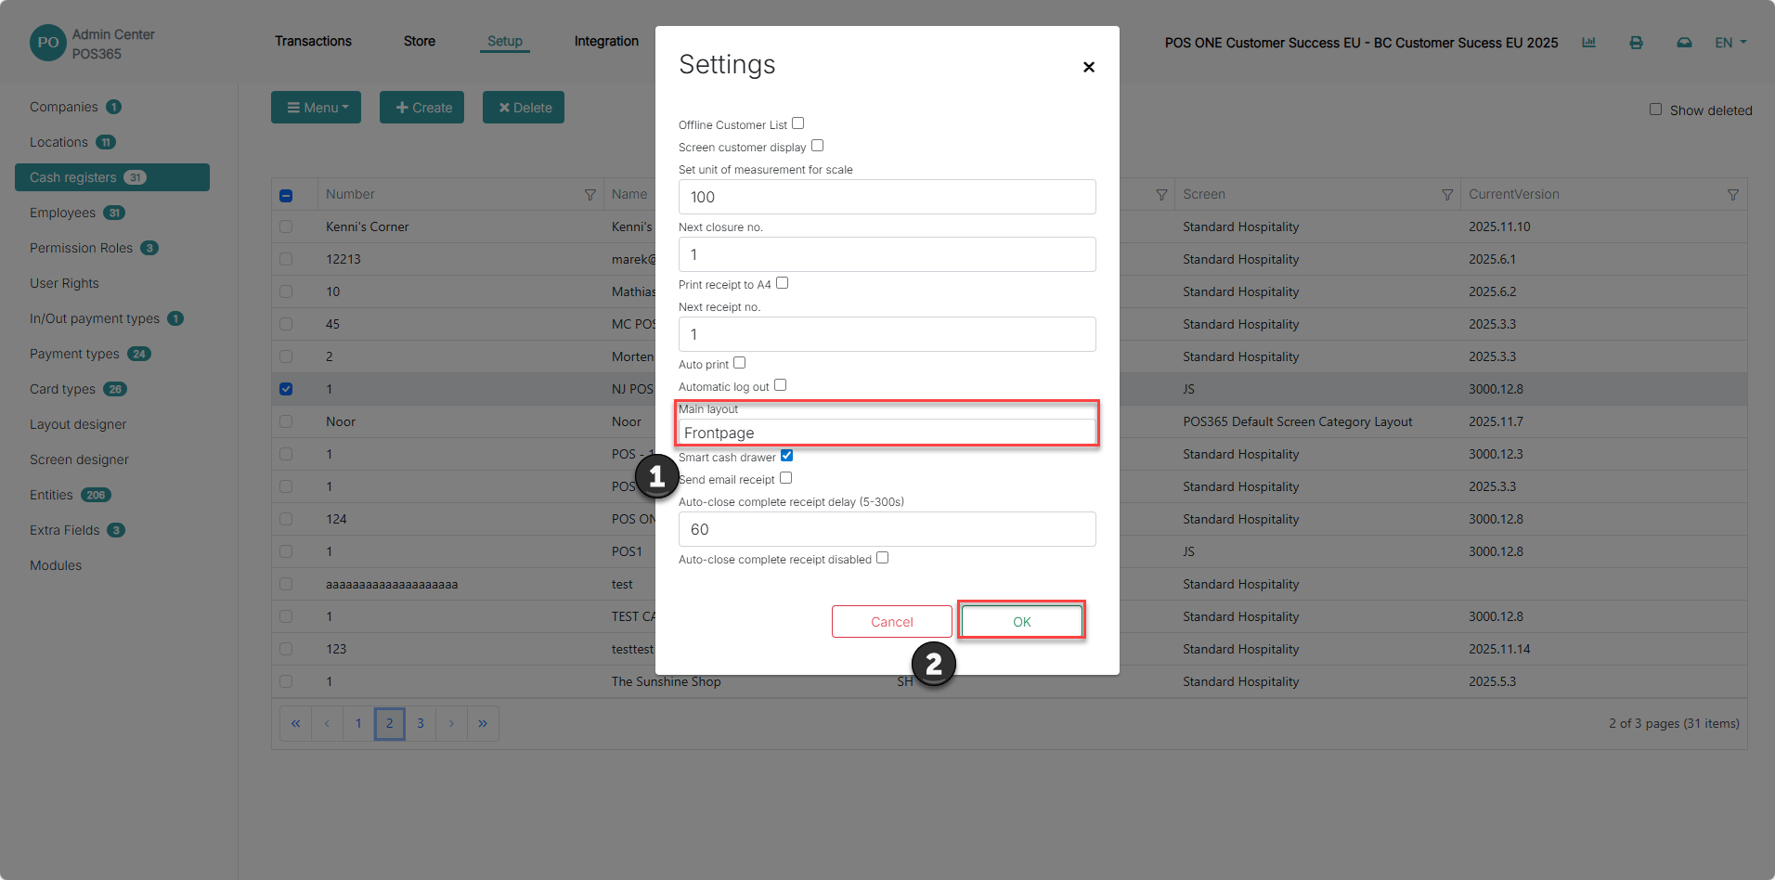Open the Number column filter icon
Screen dimensions: 1775x880
point(590,195)
